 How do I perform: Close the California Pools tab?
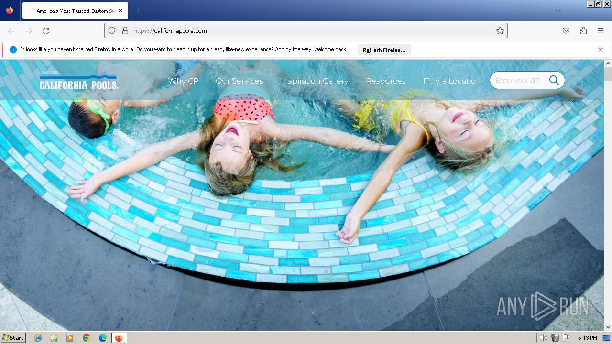120,11
